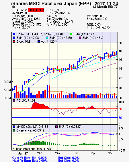Click the 5.0M volume axis label
Viewport: 129px width, 162px height.
click(x=7, y=90)
